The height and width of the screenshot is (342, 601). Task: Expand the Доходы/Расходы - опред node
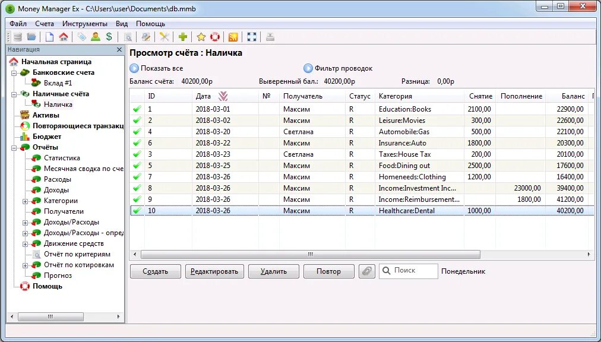(x=26, y=233)
